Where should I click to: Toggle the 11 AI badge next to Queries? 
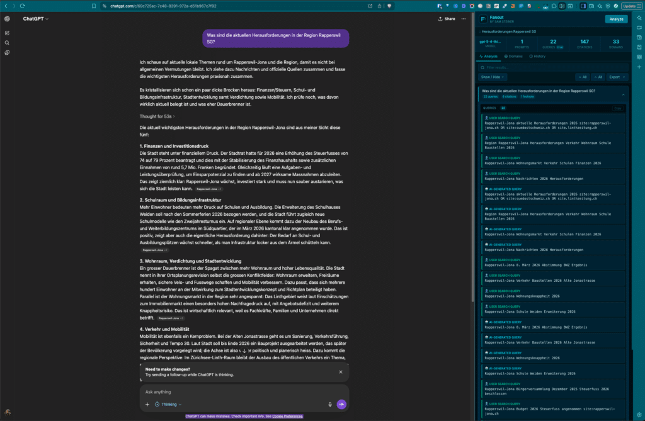pyautogui.click(x=559, y=47)
